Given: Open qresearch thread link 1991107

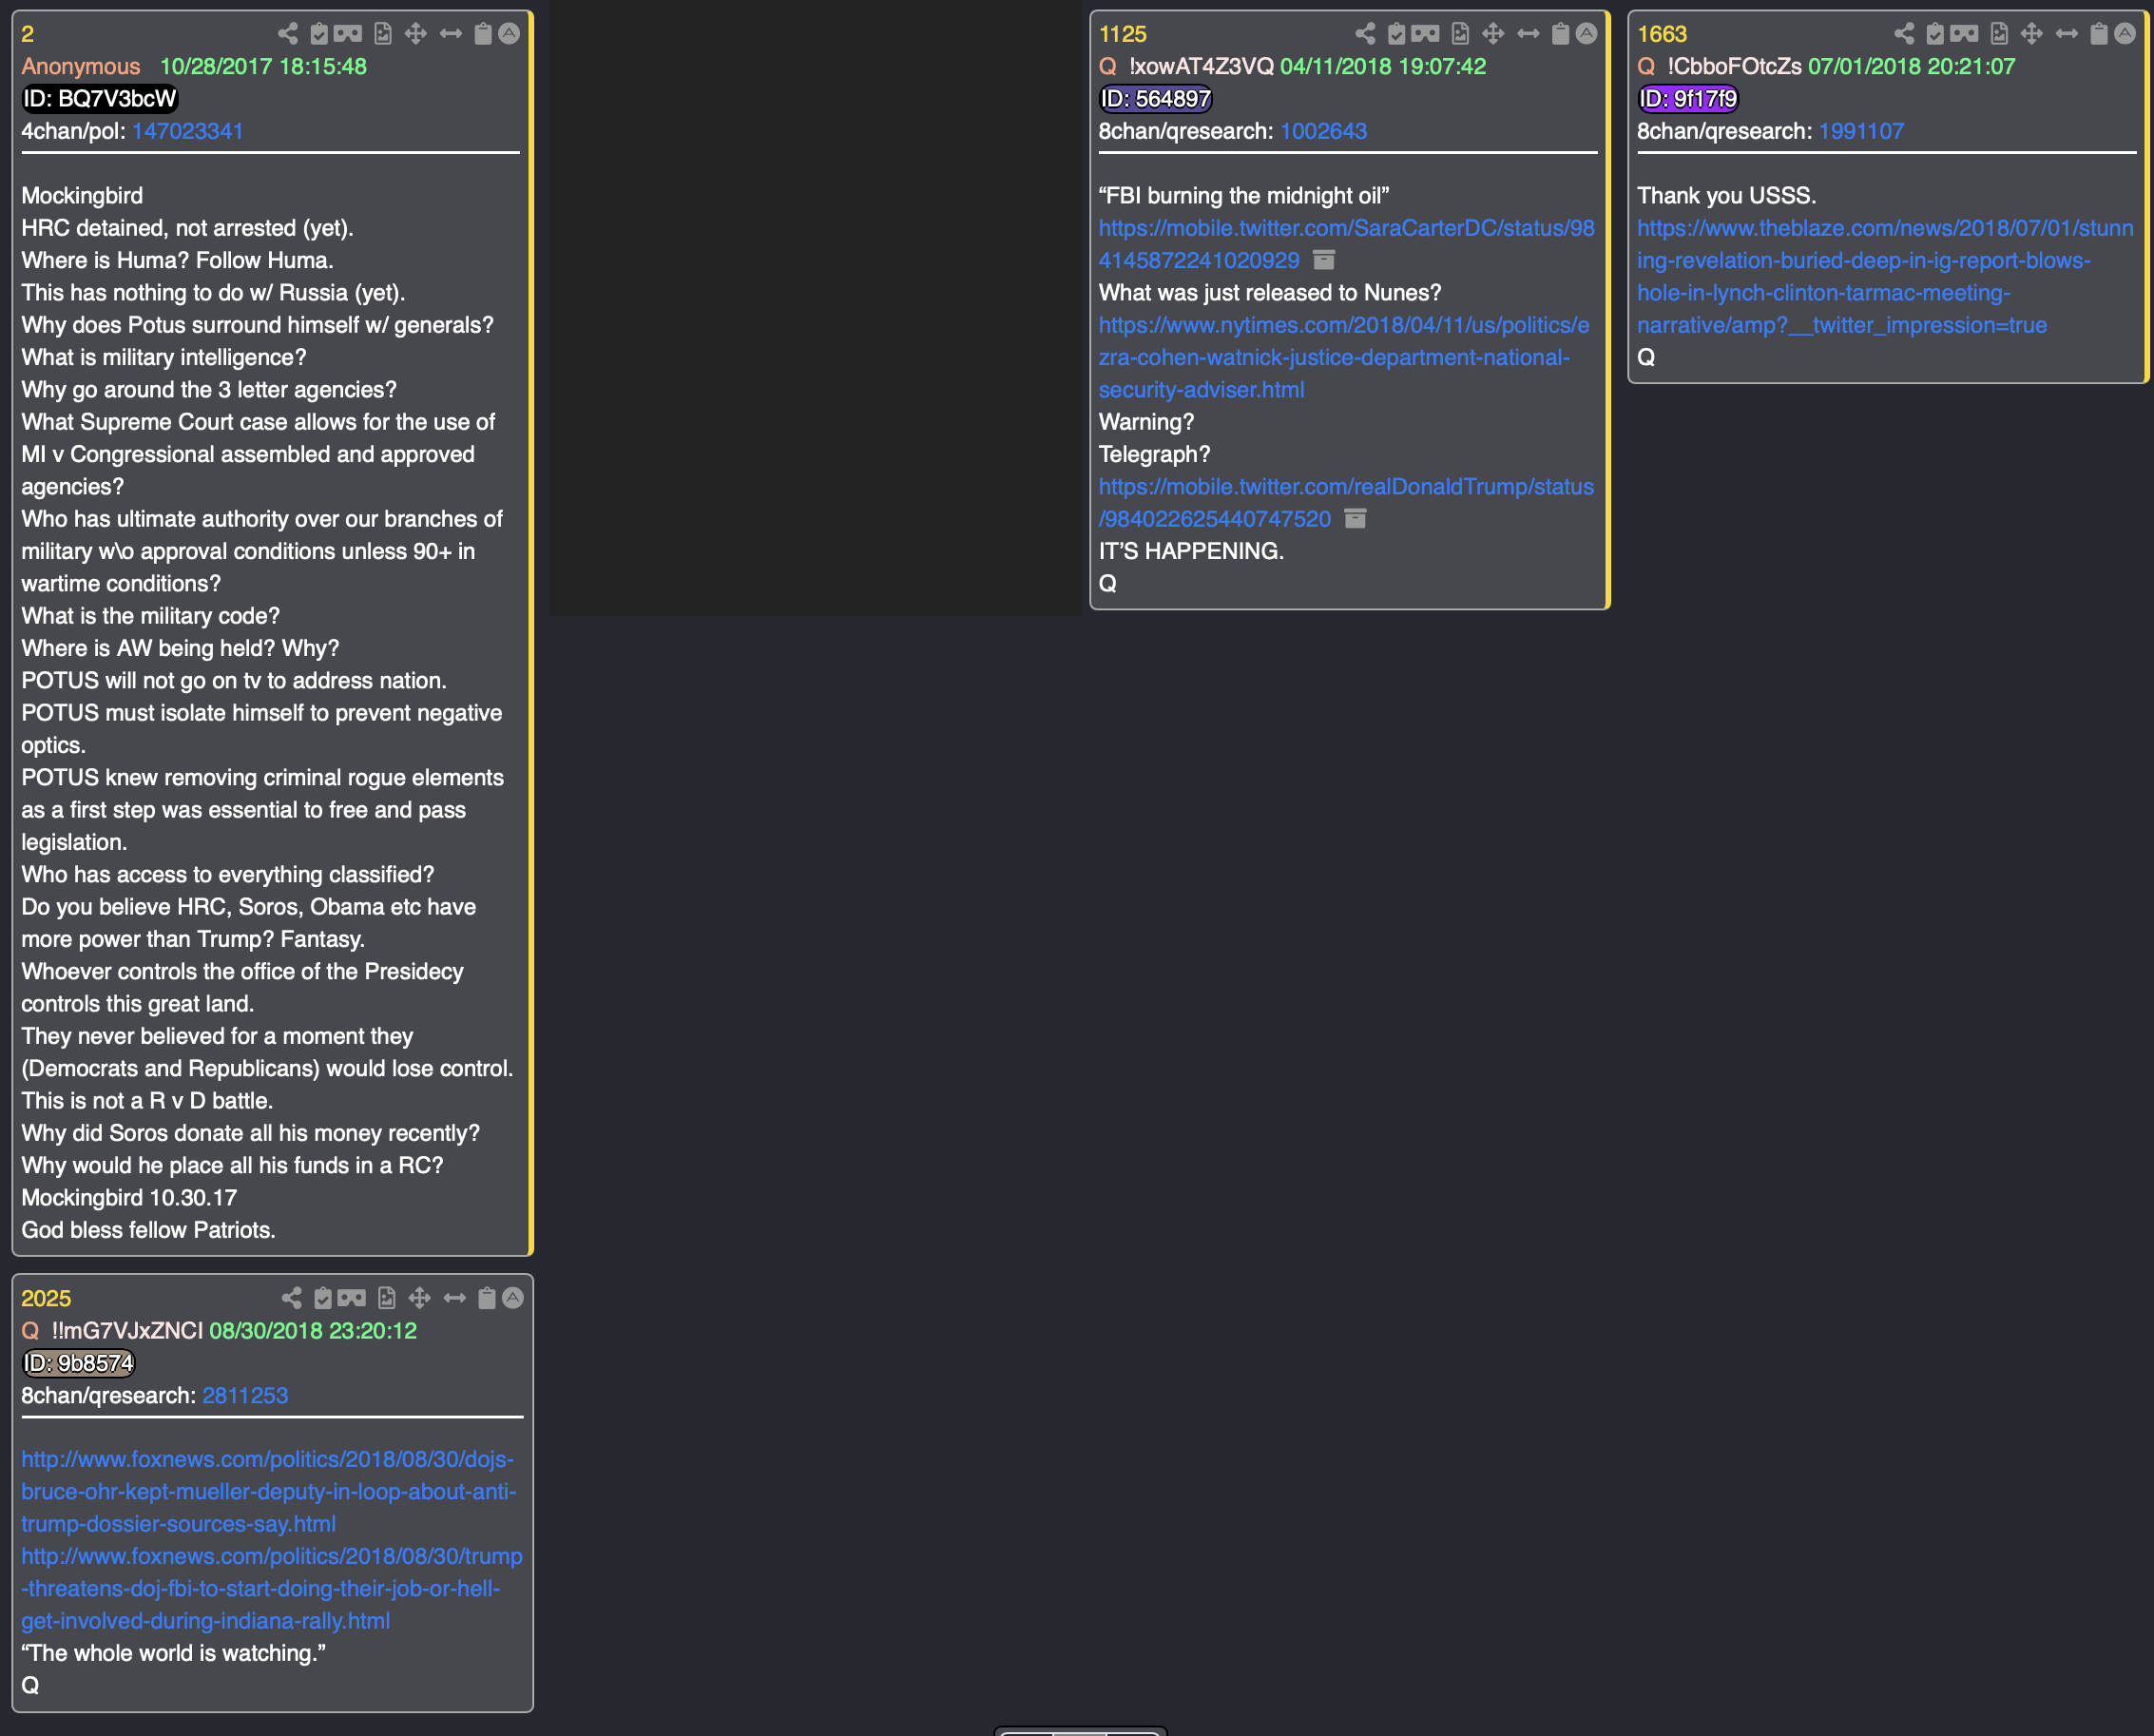Looking at the screenshot, I should 1861,131.
